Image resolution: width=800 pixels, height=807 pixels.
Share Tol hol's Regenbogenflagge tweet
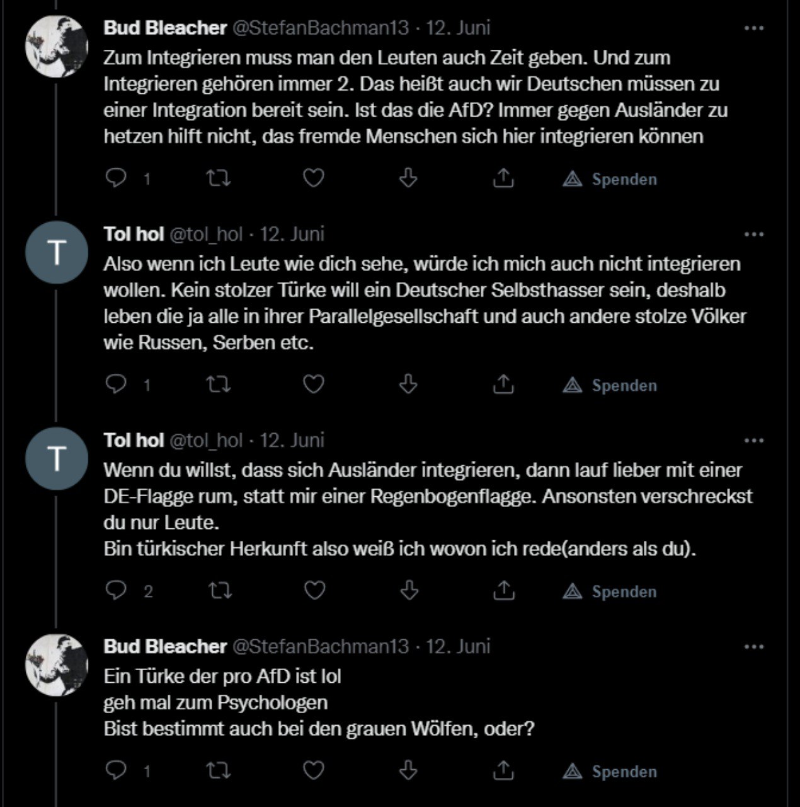tap(503, 591)
